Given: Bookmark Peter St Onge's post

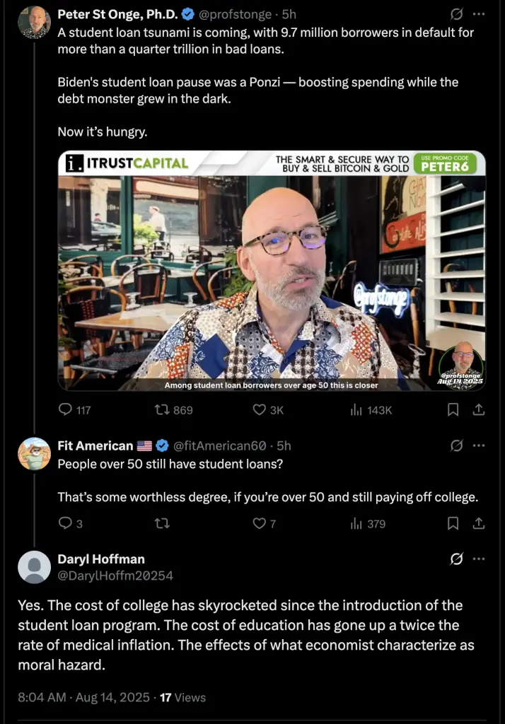Looking at the screenshot, I should point(453,409).
